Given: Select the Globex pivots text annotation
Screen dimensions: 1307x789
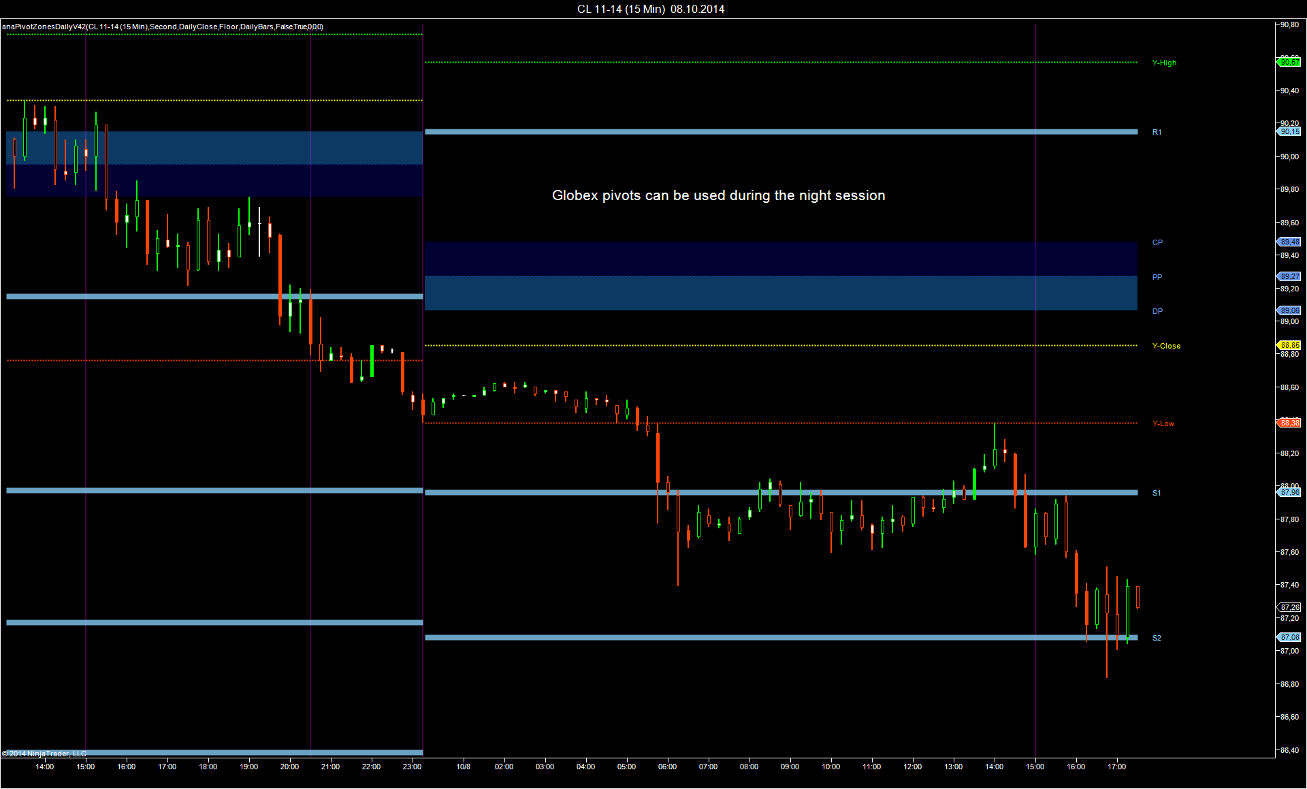Looking at the screenshot, I should [718, 195].
